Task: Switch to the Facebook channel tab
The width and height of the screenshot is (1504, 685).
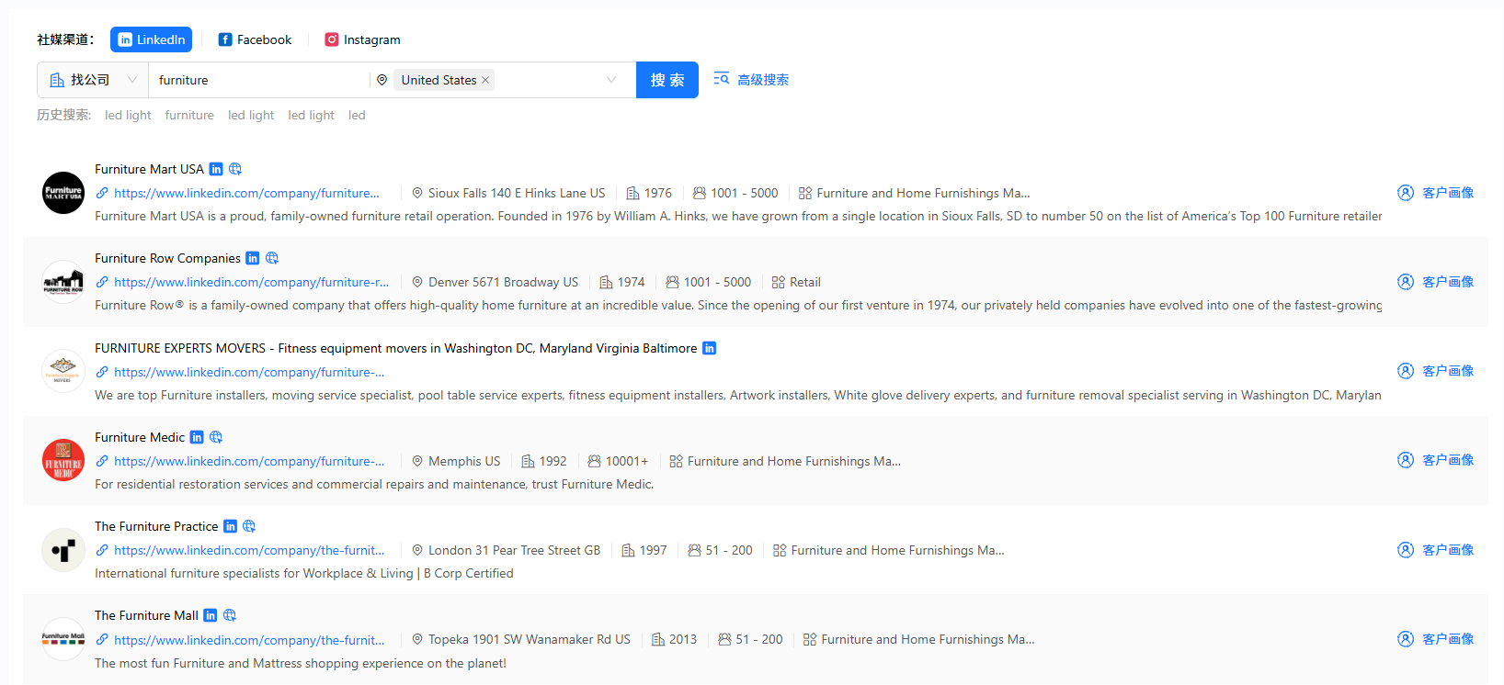Action: 255,39
